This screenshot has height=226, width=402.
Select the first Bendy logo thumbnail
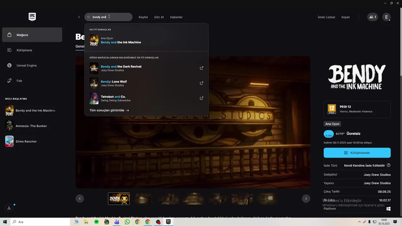point(119,199)
